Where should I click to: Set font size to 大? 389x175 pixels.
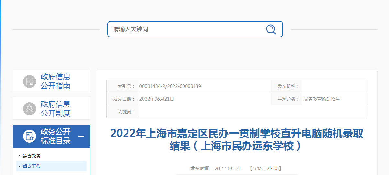coord(276,169)
